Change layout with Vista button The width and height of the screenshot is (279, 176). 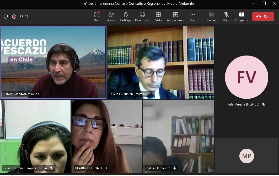(158, 17)
